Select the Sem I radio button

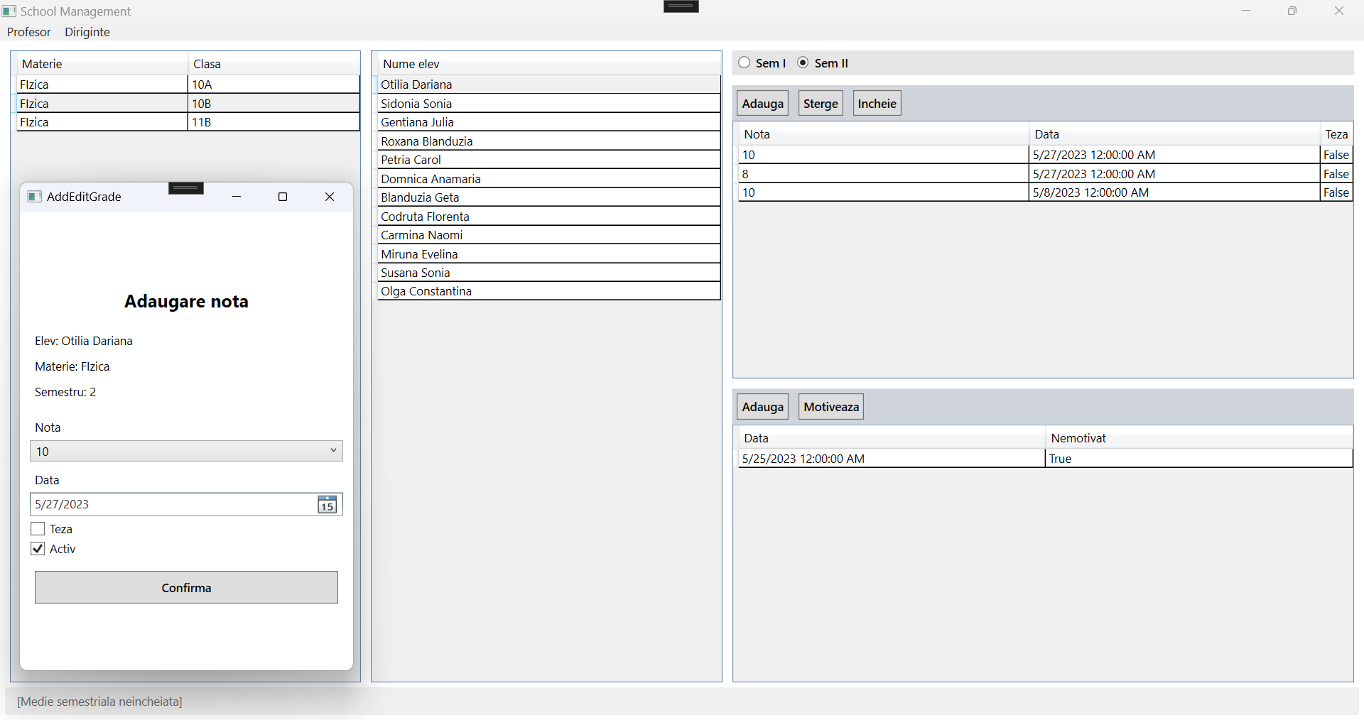(744, 62)
